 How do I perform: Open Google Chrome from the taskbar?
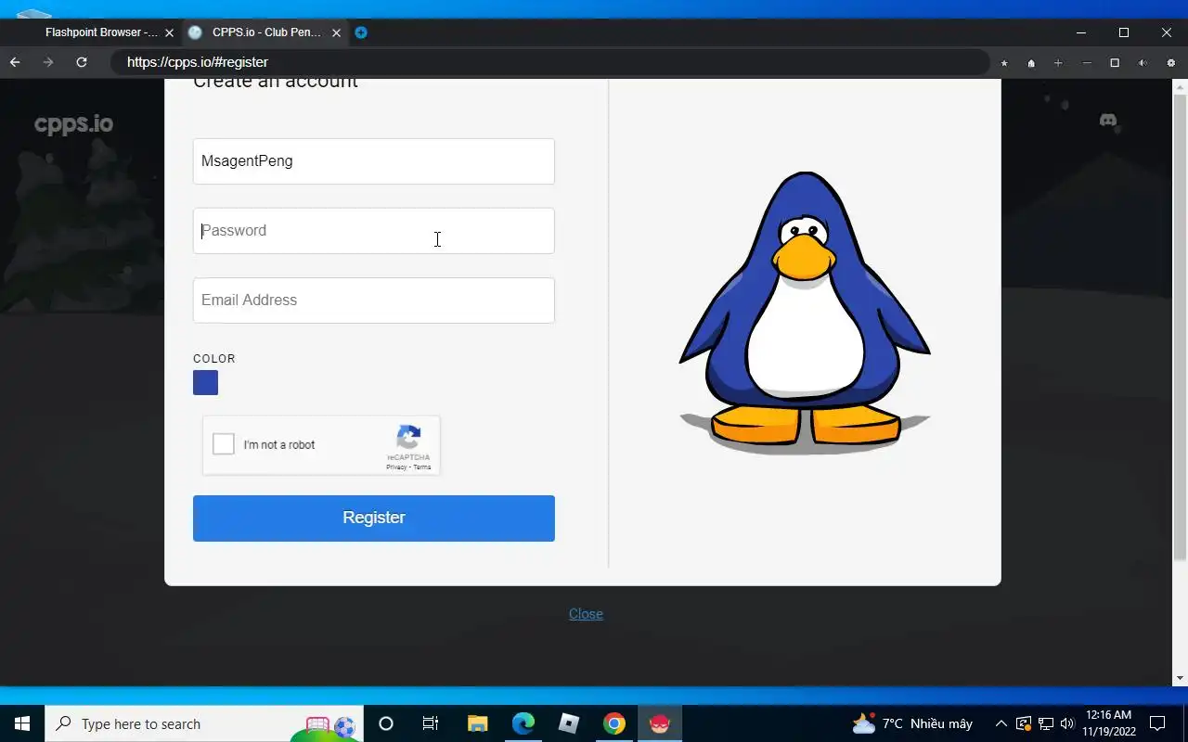click(614, 723)
